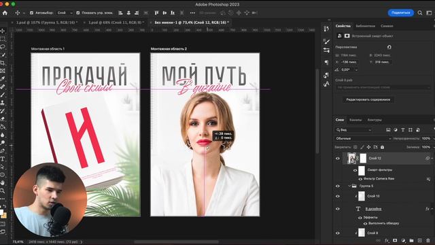This screenshot has width=435, height=245.
Task: Hide the Фильтр Camera Raw filter
Action: (360, 179)
